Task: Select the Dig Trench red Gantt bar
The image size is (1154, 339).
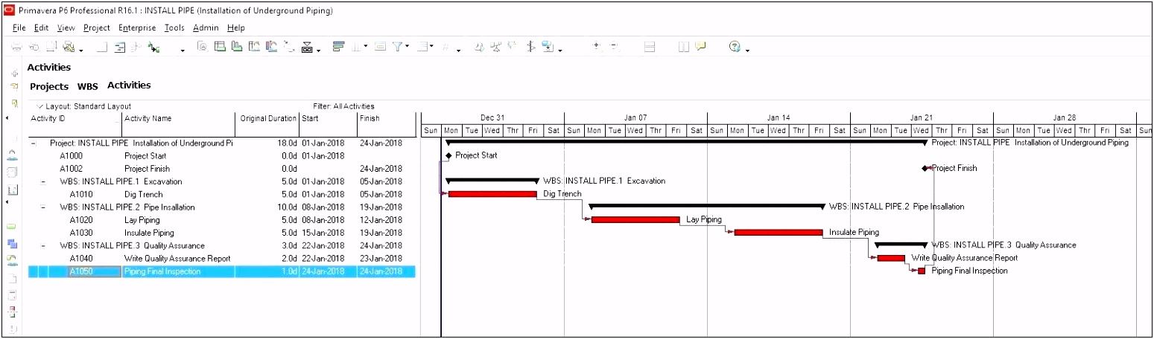Action: 492,194
